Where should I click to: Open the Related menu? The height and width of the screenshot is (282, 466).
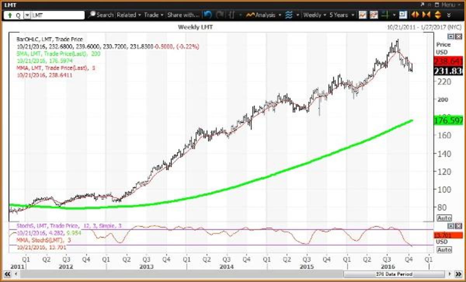129,15
